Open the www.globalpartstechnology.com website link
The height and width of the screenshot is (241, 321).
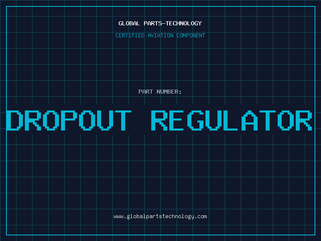pyautogui.click(x=160, y=216)
